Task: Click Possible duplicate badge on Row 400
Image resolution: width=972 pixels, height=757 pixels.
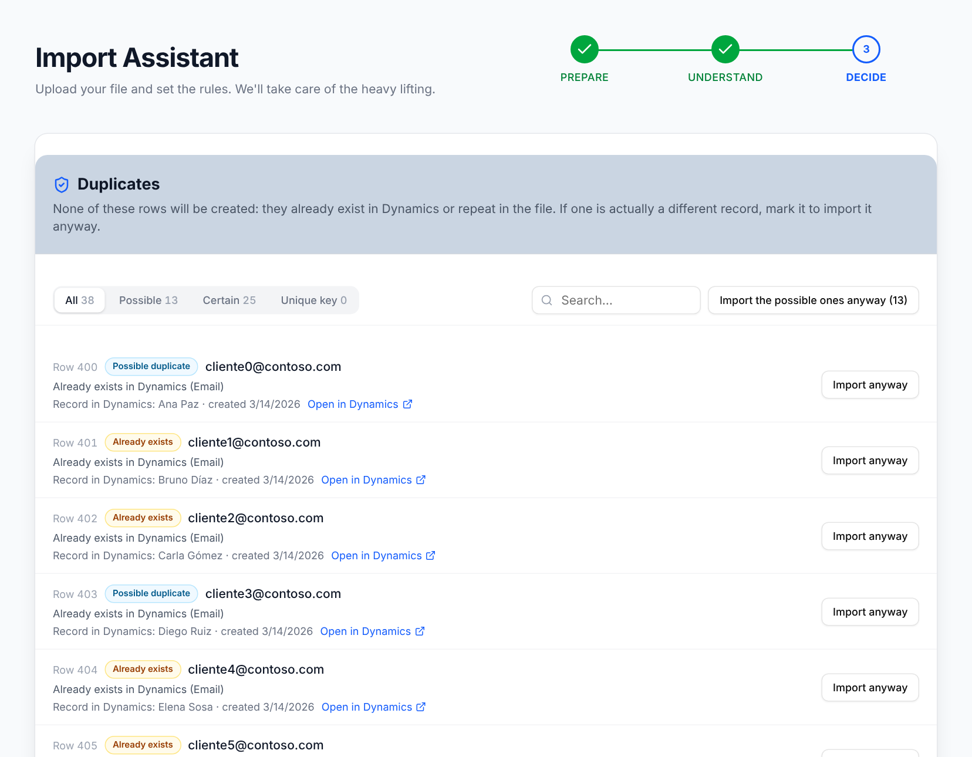Action: [151, 366]
